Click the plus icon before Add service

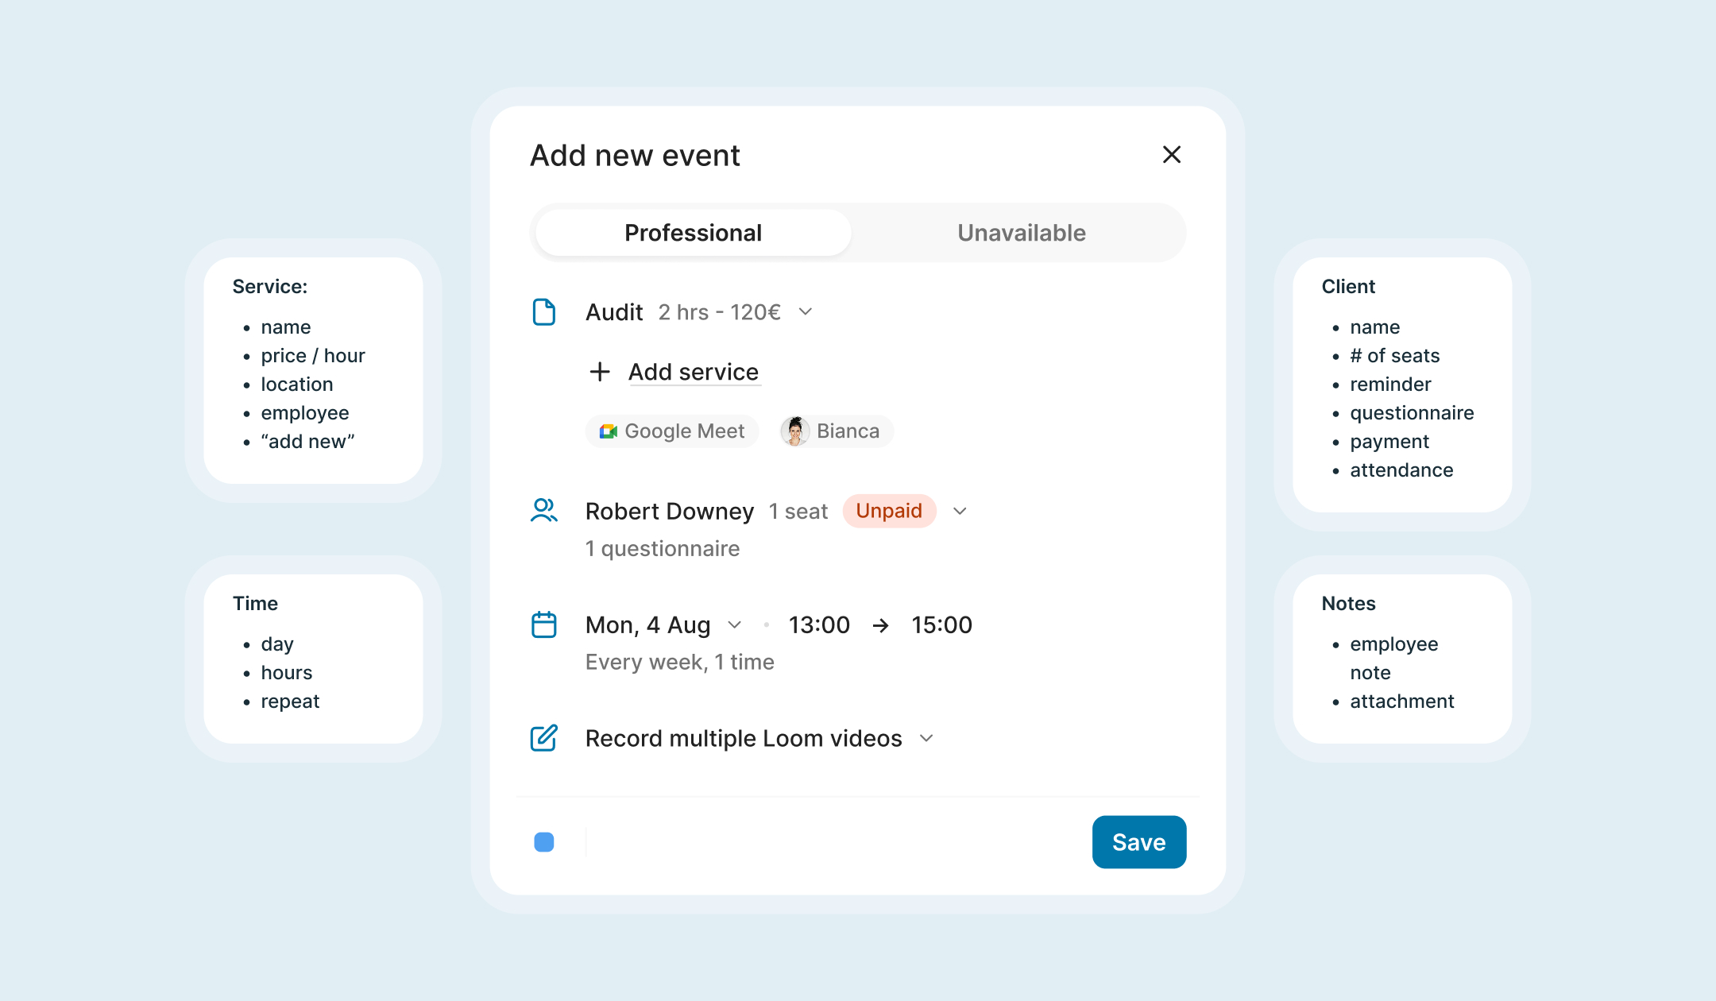coord(600,372)
